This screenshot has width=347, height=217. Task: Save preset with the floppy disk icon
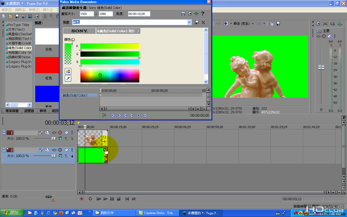197,22
